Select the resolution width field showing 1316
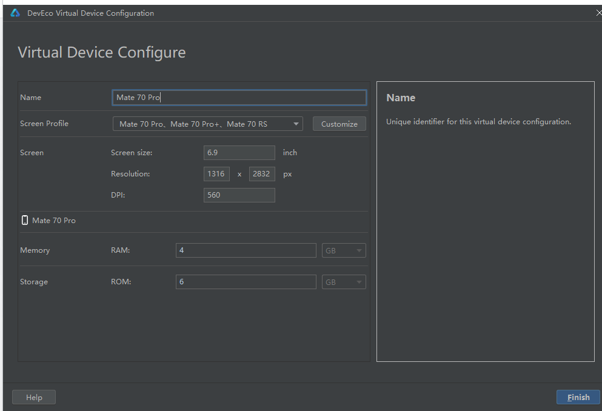Image resolution: width=602 pixels, height=411 pixels. [216, 174]
